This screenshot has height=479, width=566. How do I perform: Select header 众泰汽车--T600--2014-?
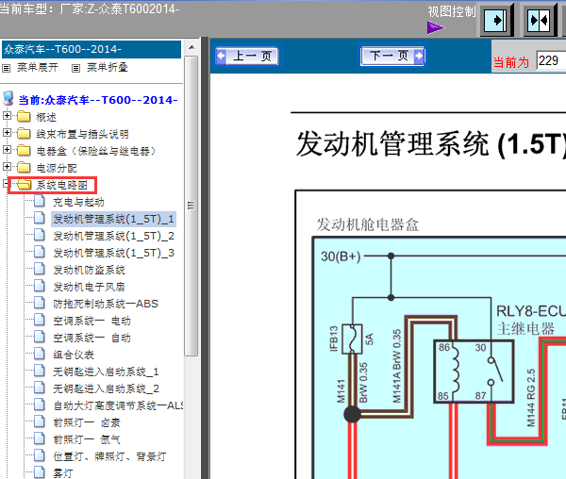pyautogui.click(x=92, y=49)
